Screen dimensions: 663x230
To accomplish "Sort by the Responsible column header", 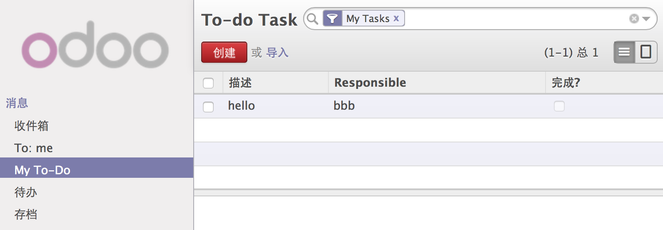I will click(x=370, y=83).
